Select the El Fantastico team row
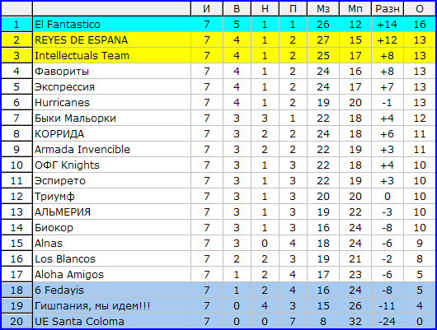The image size is (437, 330). point(218,24)
